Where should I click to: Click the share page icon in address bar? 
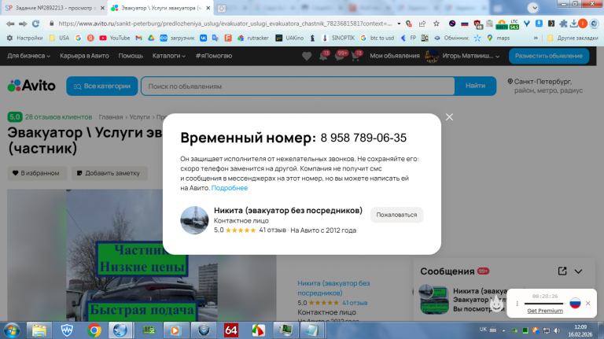pyautogui.click(x=422, y=24)
